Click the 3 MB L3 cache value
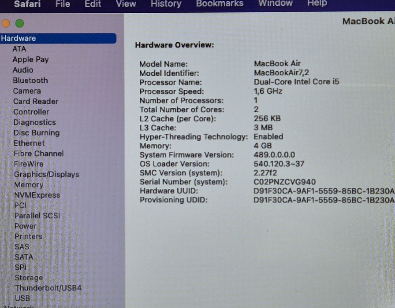395x308 pixels. (x=263, y=128)
